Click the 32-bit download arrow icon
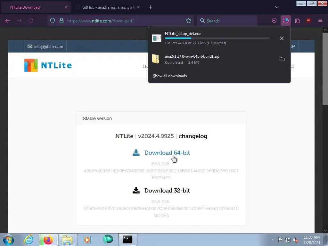Viewport: 328px width, 246px height. click(x=136, y=190)
